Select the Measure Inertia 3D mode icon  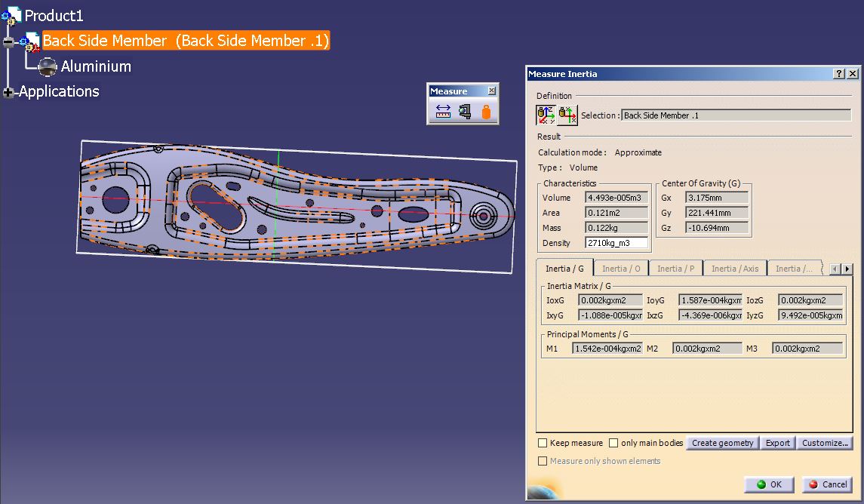click(x=546, y=115)
